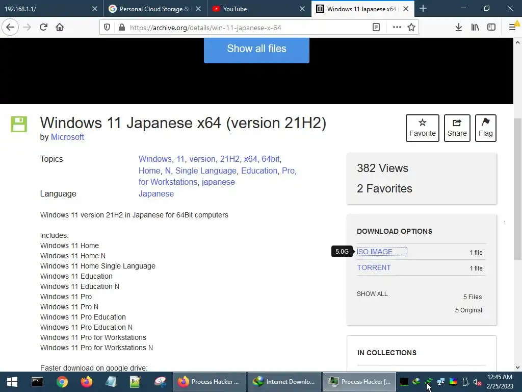Open page actions three-dot menu

(x=397, y=28)
